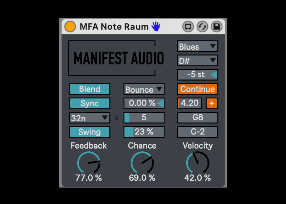Click the G8 note range box
This screenshot has width=286, height=204.
(198, 118)
